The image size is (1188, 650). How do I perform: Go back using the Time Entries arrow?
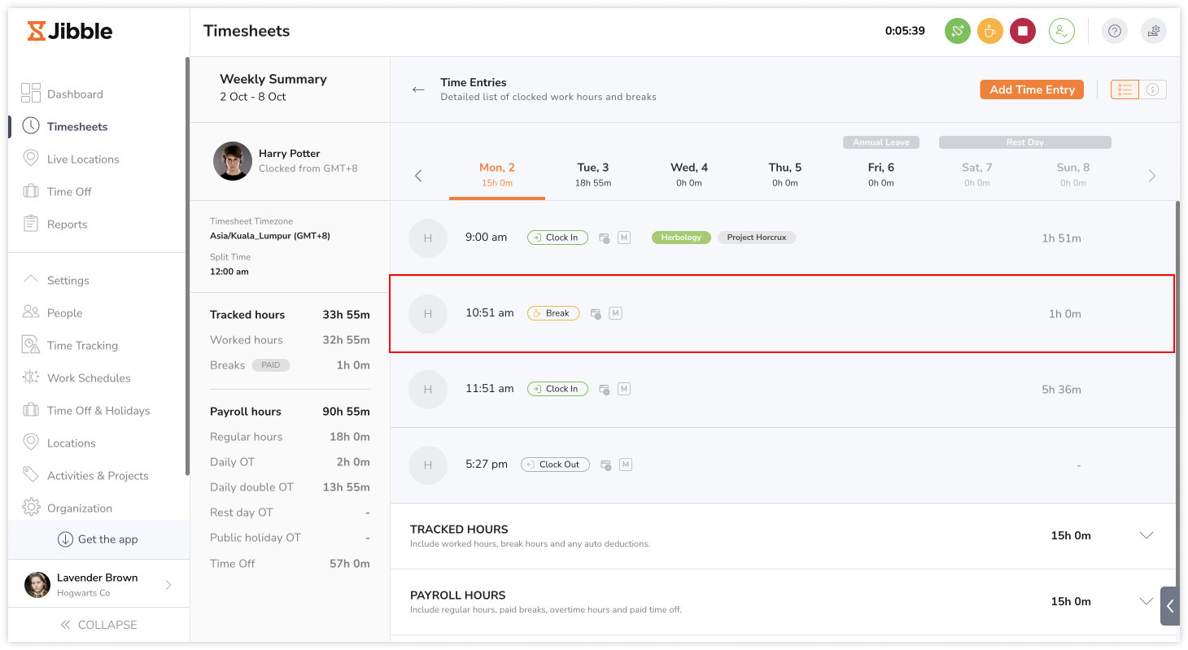click(x=418, y=89)
